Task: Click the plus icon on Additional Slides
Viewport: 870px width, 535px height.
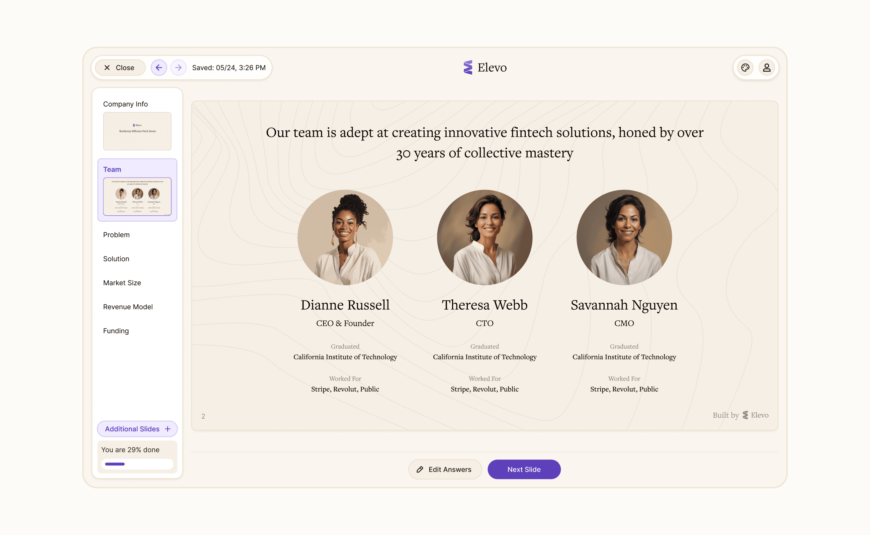Action: tap(168, 429)
